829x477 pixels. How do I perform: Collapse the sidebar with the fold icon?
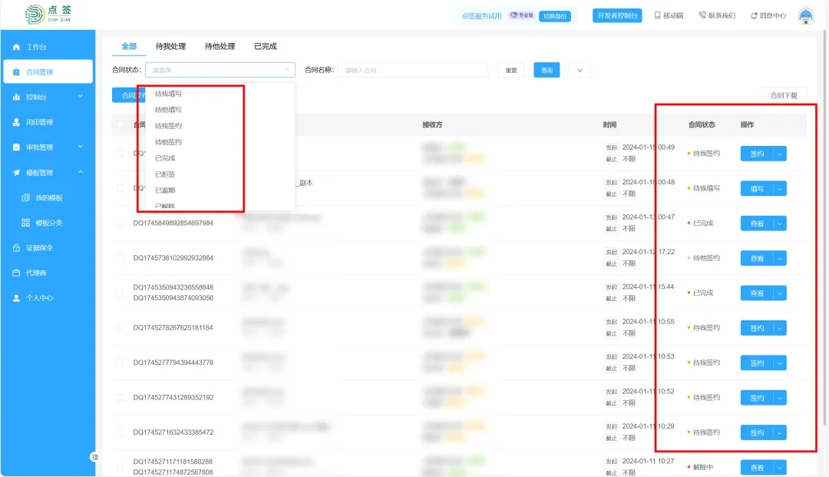coord(94,457)
